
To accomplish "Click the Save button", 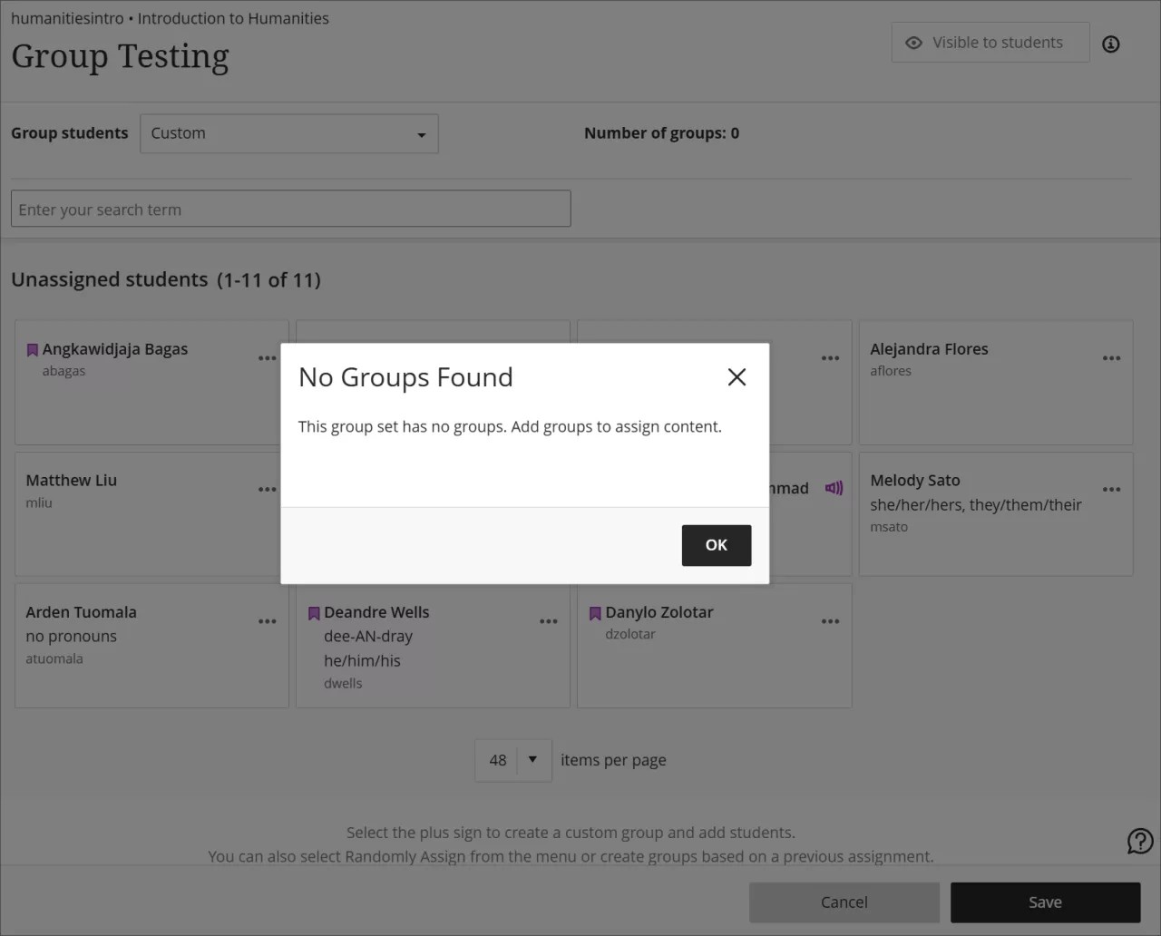I will tap(1045, 902).
